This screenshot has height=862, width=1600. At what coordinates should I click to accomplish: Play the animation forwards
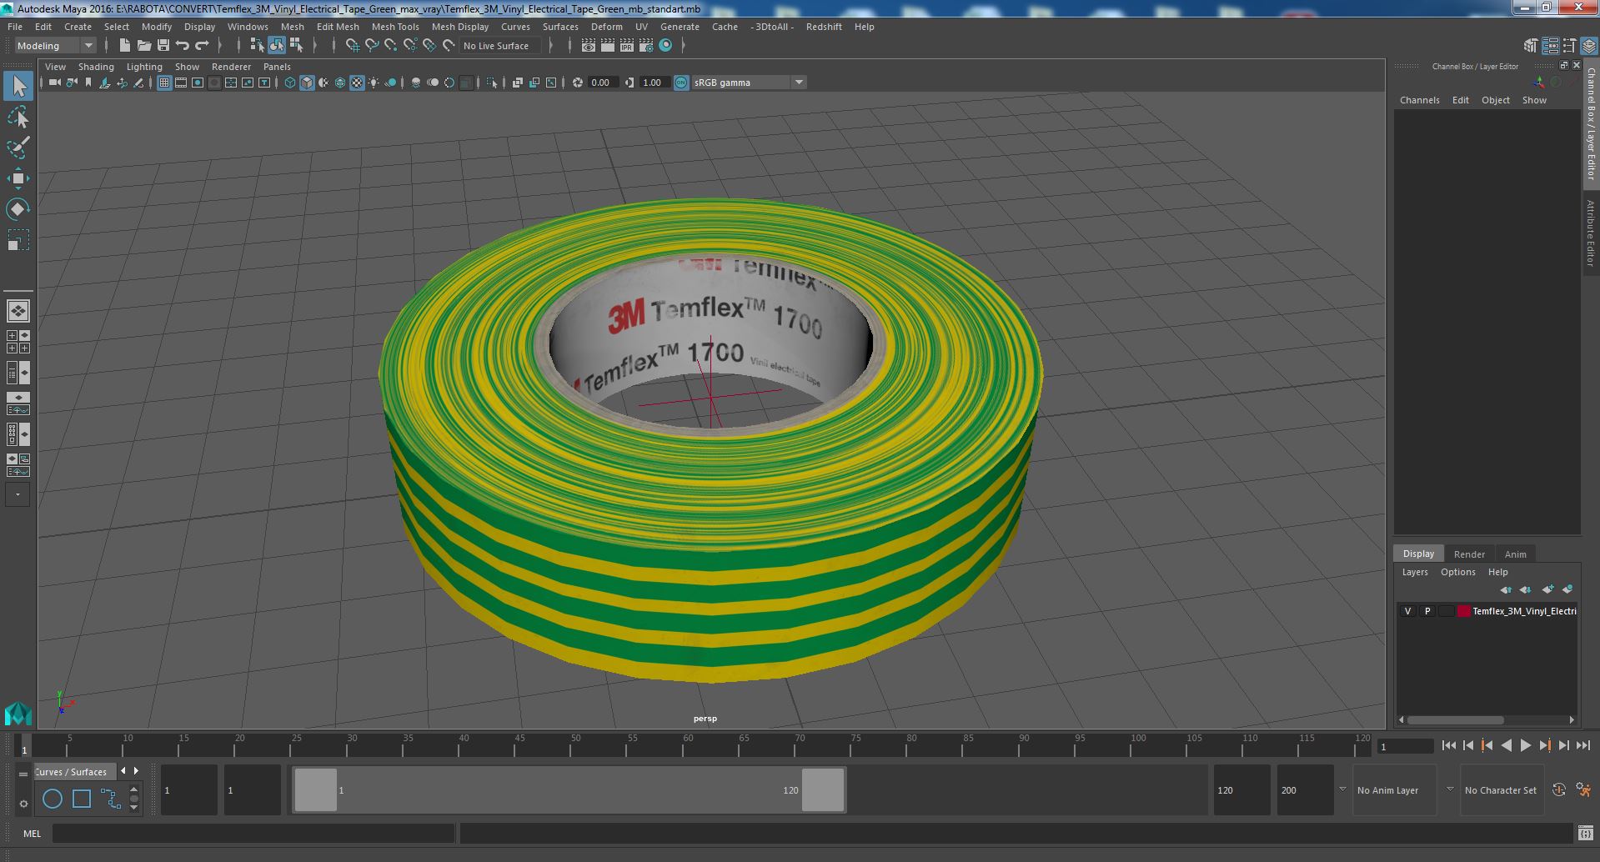tap(1525, 746)
